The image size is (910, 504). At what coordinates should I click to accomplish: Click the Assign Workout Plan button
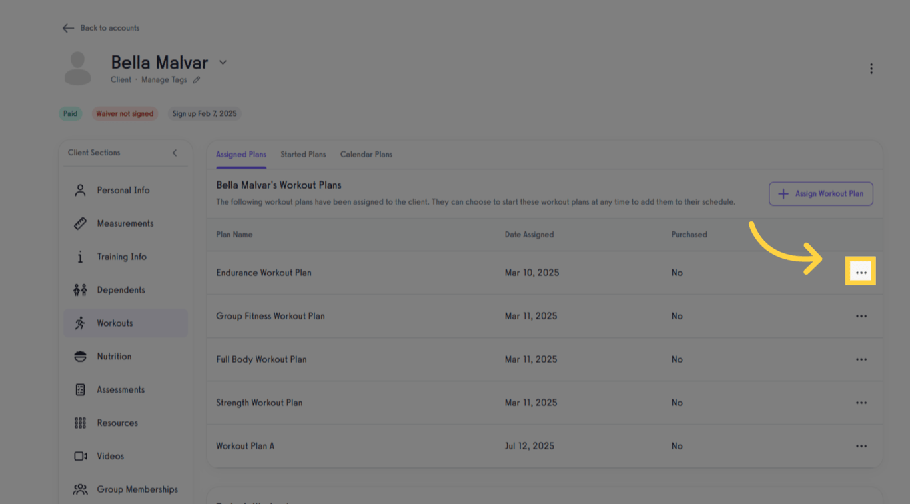point(821,194)
